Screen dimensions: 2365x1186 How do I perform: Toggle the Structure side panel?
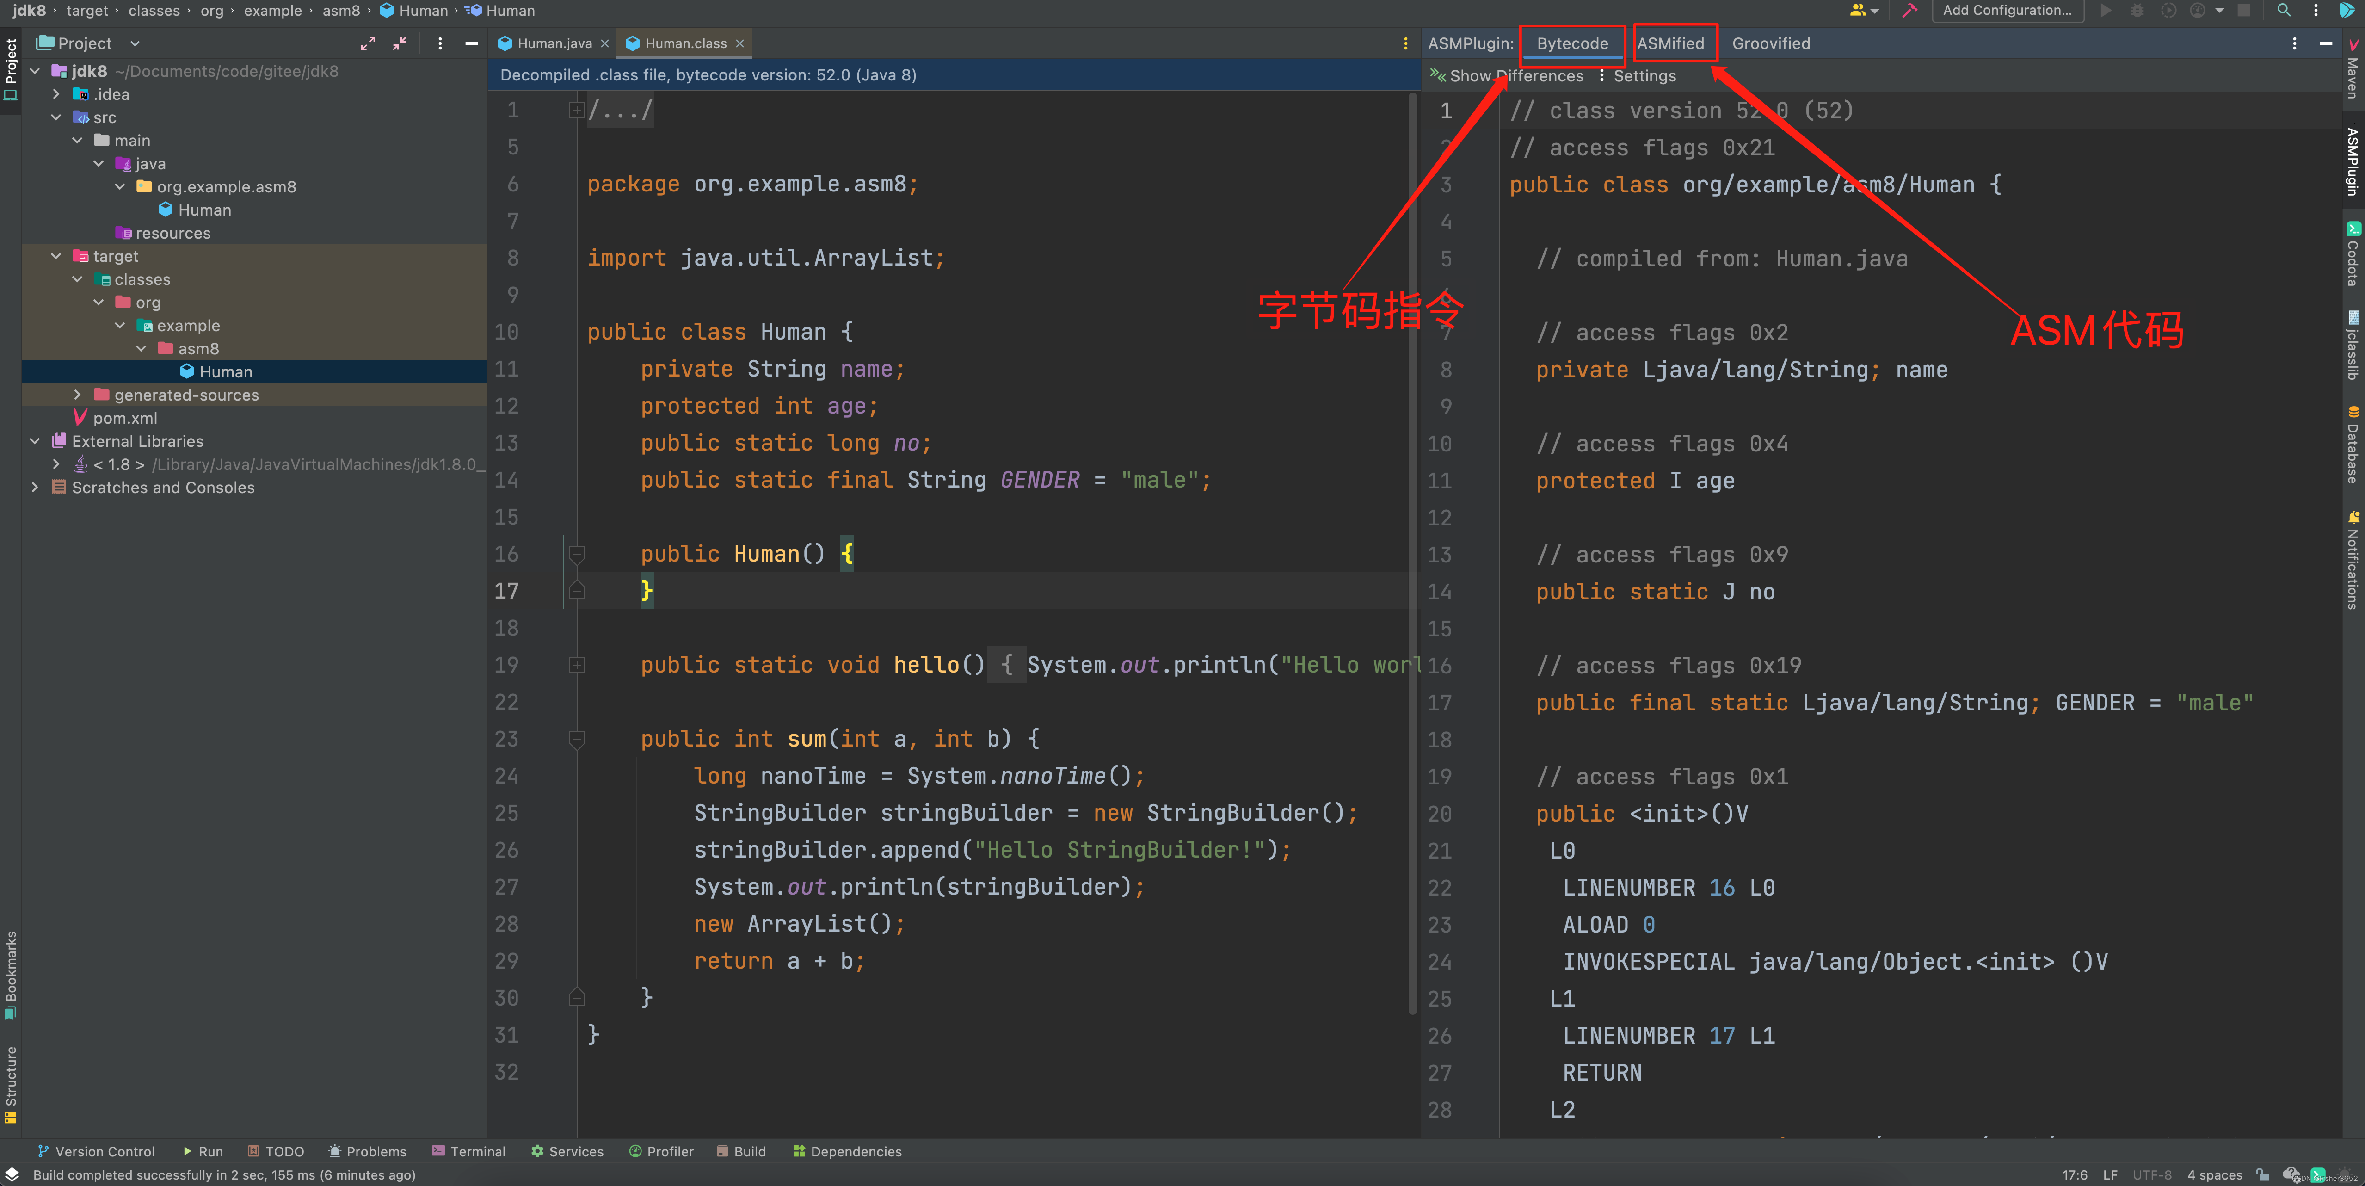pos(11,1083)
